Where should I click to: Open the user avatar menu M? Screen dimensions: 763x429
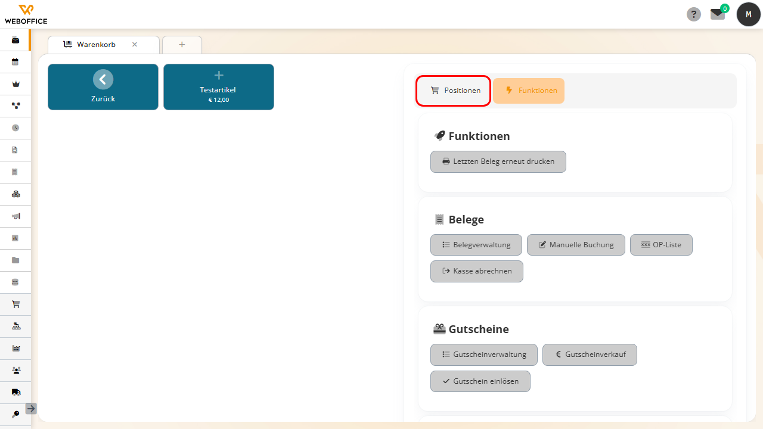749,14
